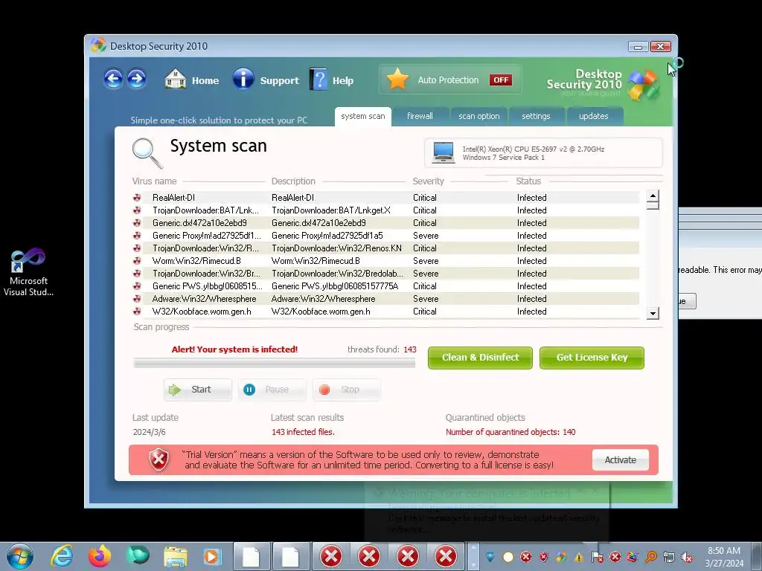Screen dimensions: 762x571
Task: Click the threat icon beside W32/Koobface.worm.gen.h
Action: pos(137,312)
